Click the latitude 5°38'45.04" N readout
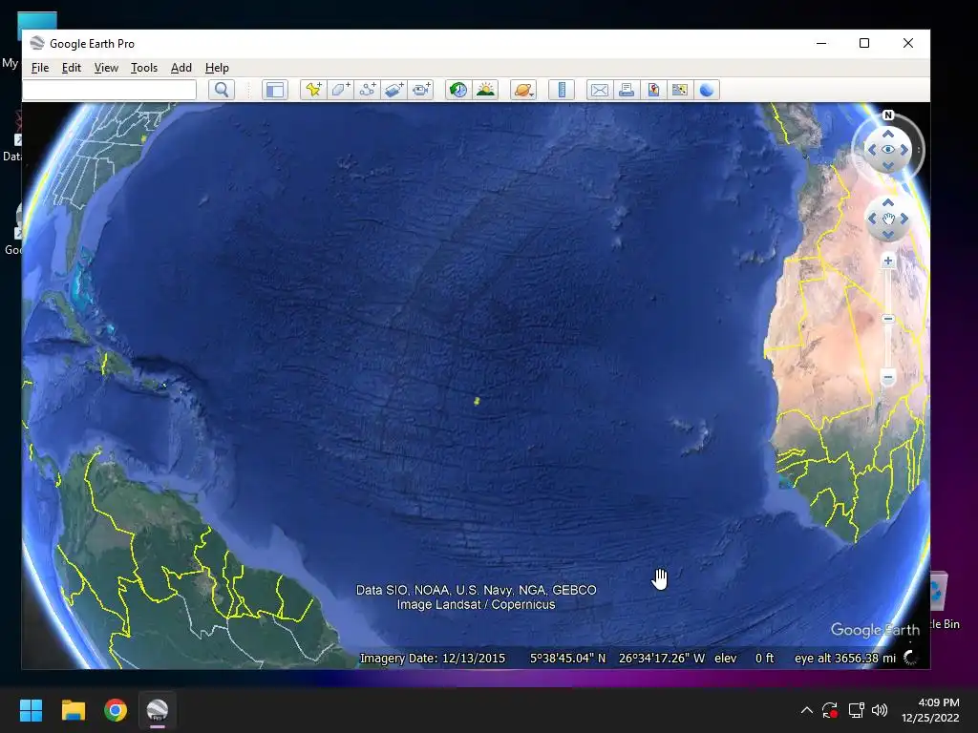Viewport: 978px width, 733px height. pyautogui.click(x=567, y=659)
